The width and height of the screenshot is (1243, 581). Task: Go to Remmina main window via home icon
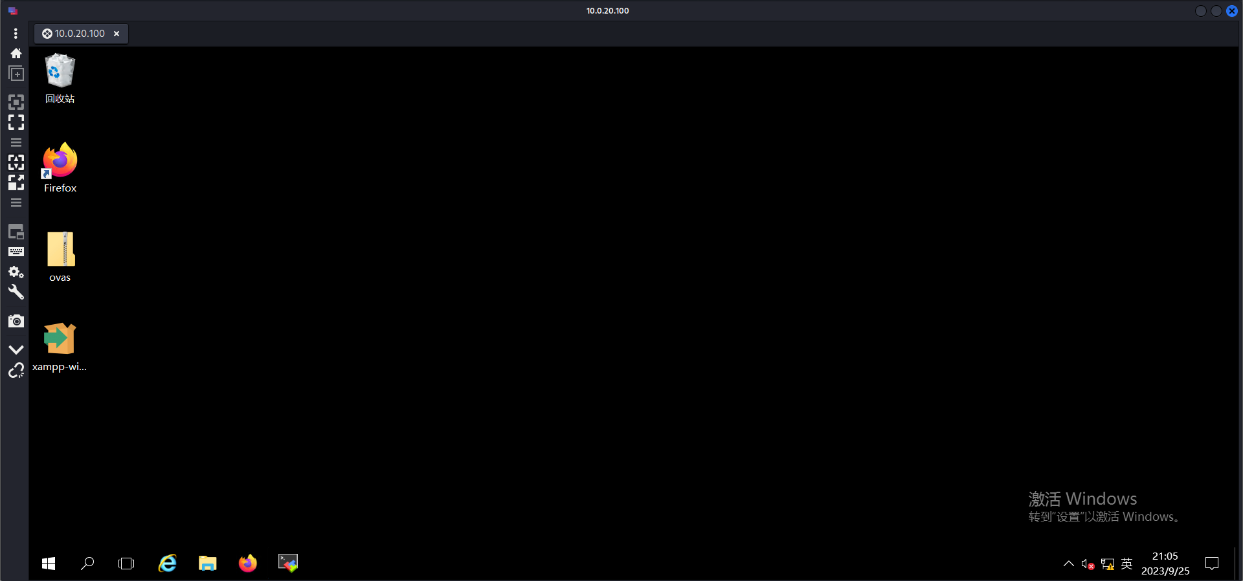tap(16, 53)
